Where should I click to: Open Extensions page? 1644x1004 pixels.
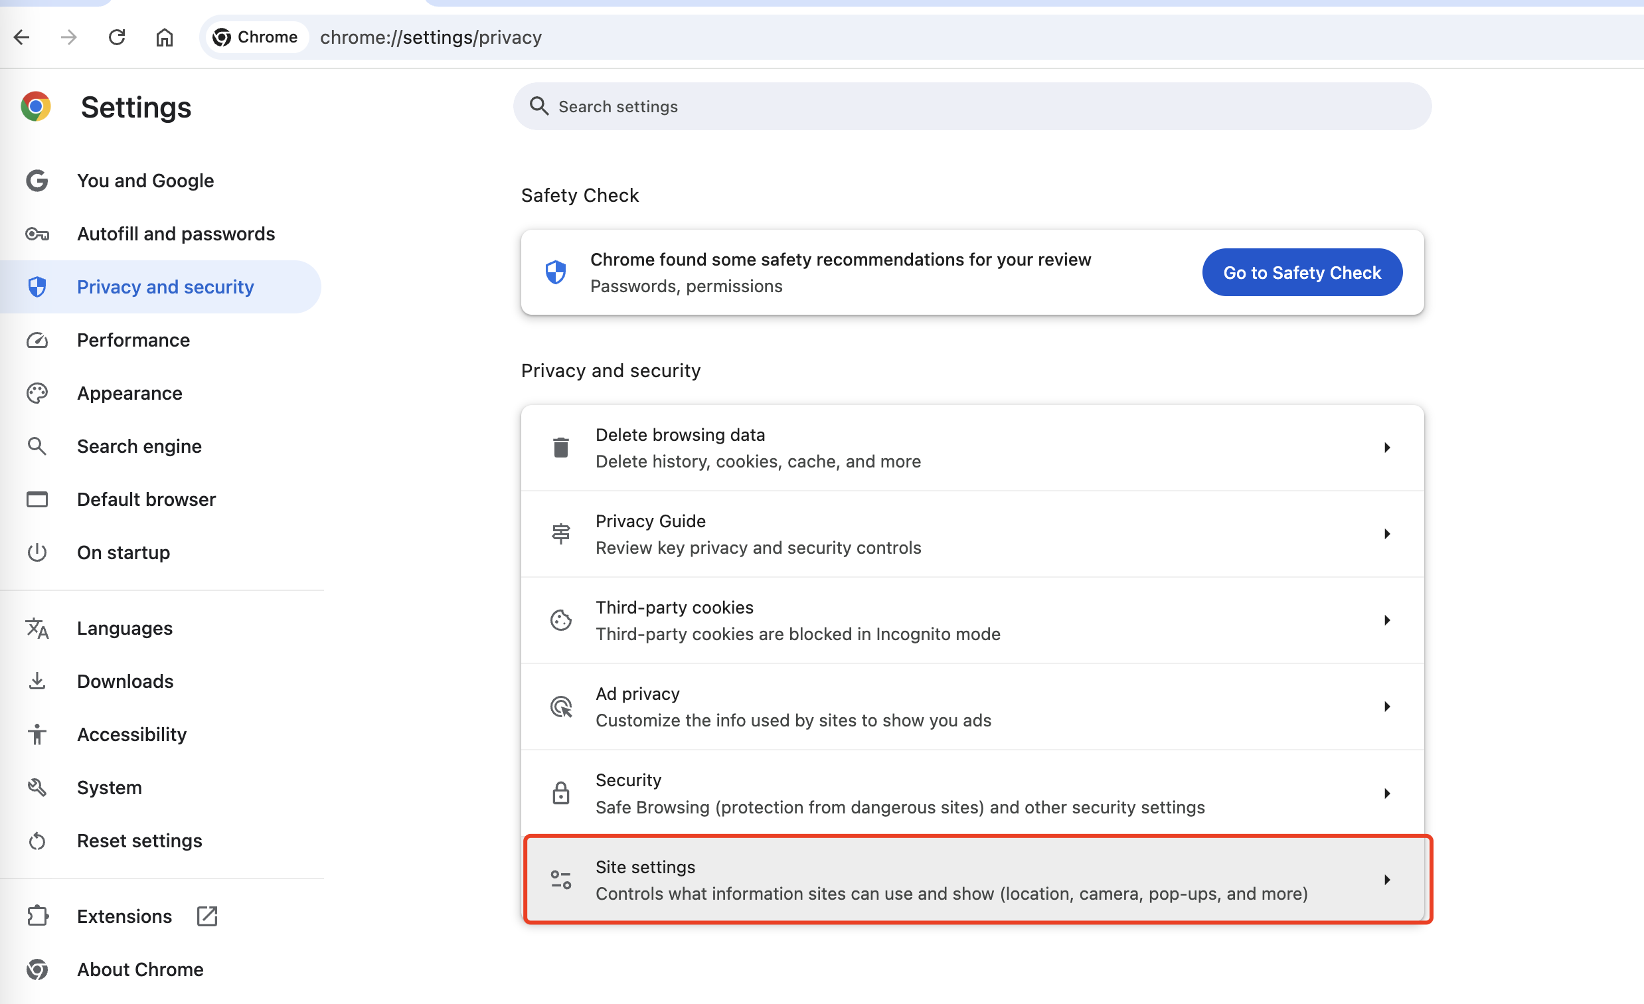pyautogui.click(x=160, y=916)
